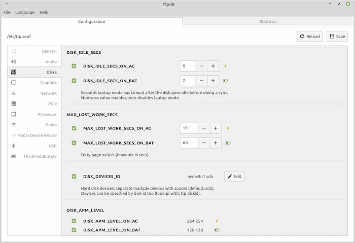Increment MAX_LOST_WORK_SECS_ON_AC value
Screen dimensions: 355x243
click(x=216, y=128)
